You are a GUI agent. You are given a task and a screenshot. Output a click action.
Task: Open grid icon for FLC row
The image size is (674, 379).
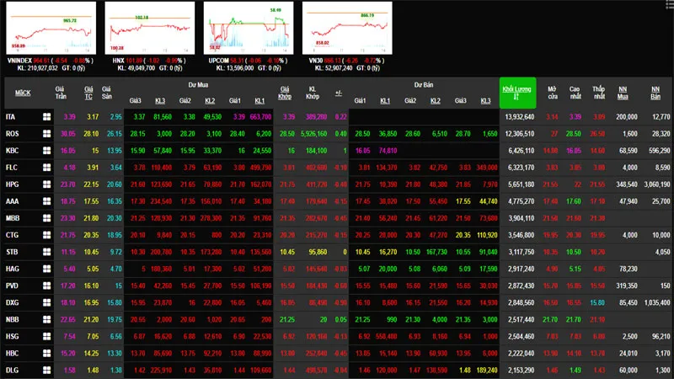(46, 168)
